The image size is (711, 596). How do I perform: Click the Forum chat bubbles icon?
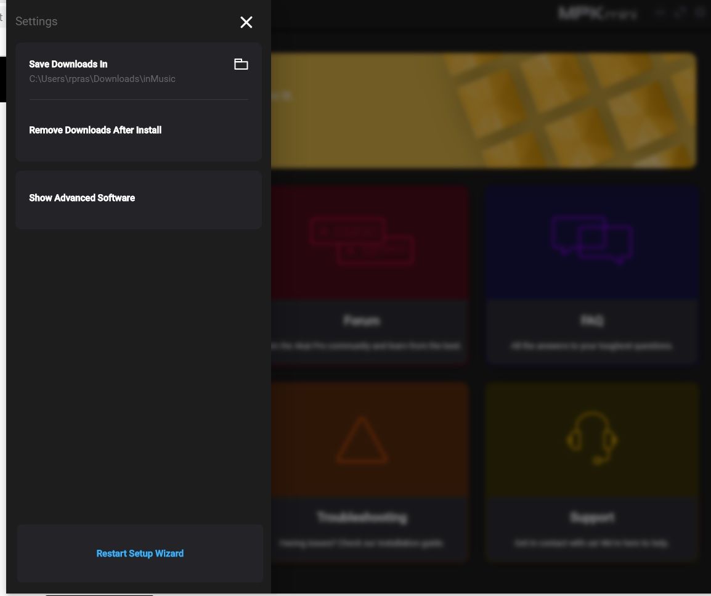362,242
